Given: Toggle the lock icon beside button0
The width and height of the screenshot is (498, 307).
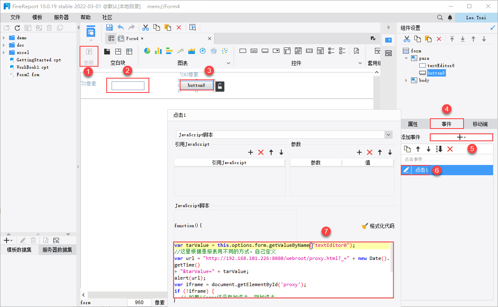Looking at the screenshot, I should pos(220,86).
